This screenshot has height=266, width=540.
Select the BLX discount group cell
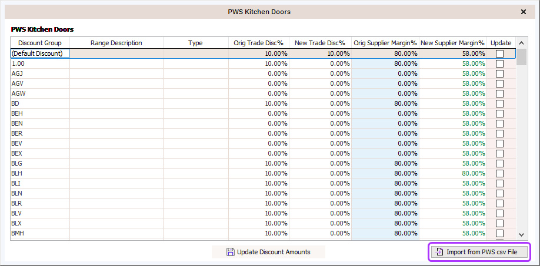(x=40, y=223)
